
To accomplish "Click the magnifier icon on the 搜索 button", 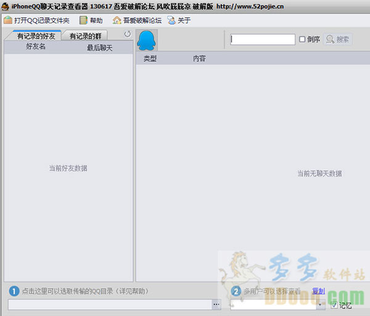I will (x=330, y=39).
